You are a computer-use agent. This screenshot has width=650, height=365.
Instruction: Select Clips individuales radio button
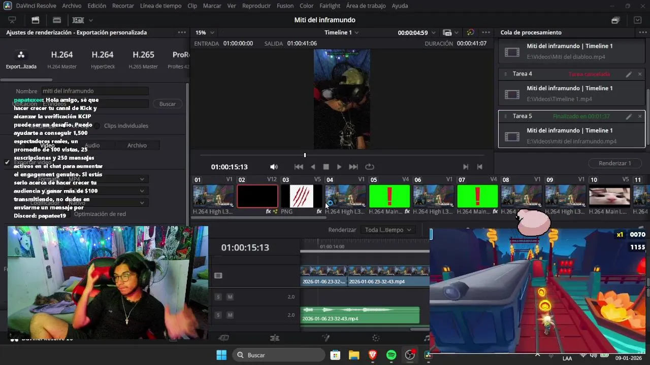point(97,126)
